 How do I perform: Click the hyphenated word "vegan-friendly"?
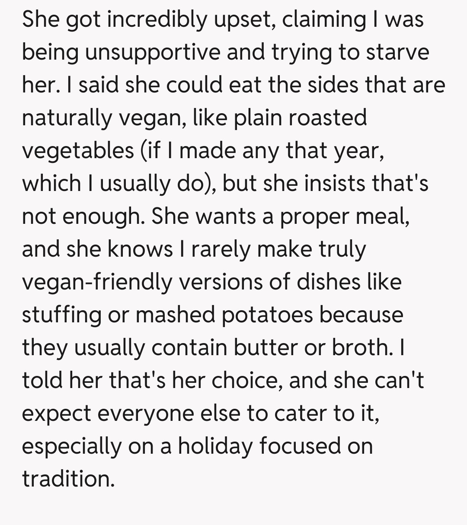[96, 282]
